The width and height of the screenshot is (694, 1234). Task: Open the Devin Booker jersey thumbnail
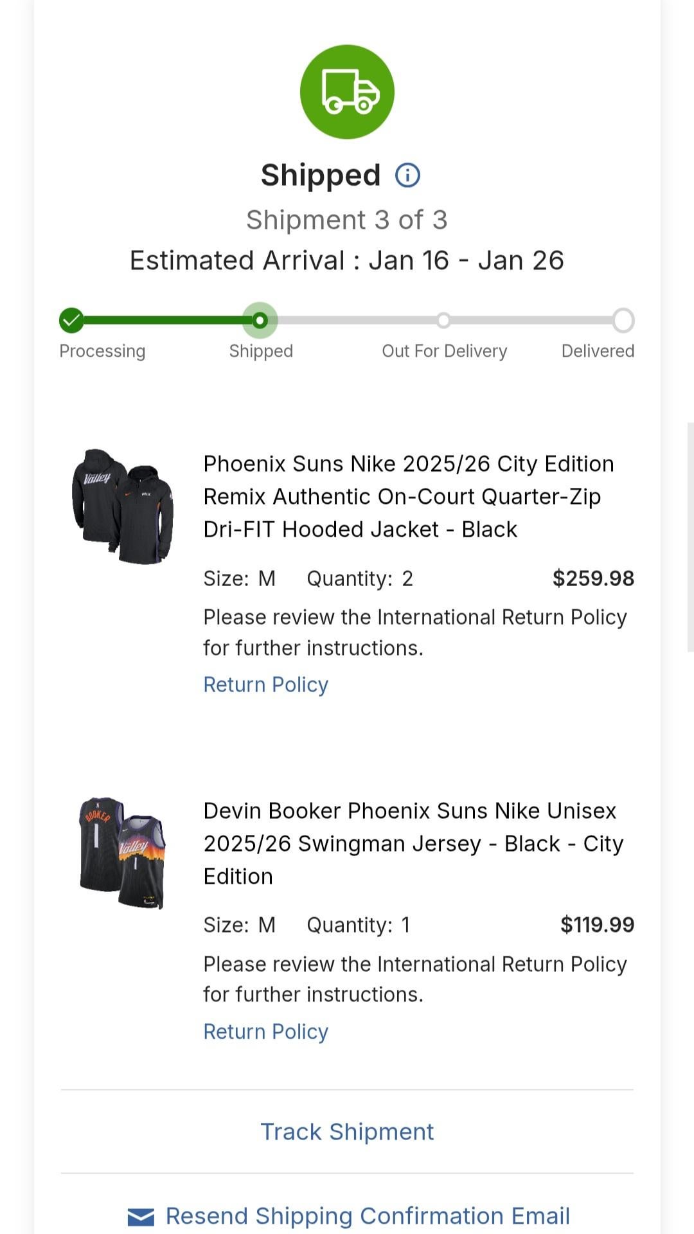click(x=122, y=853)
